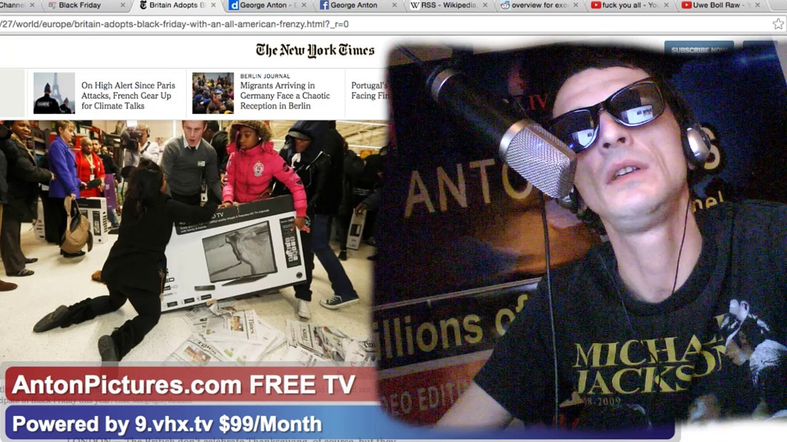Bookmark this page with the star icon
The width and height of the screenshot is (787, 442).
tap(778, 25)
